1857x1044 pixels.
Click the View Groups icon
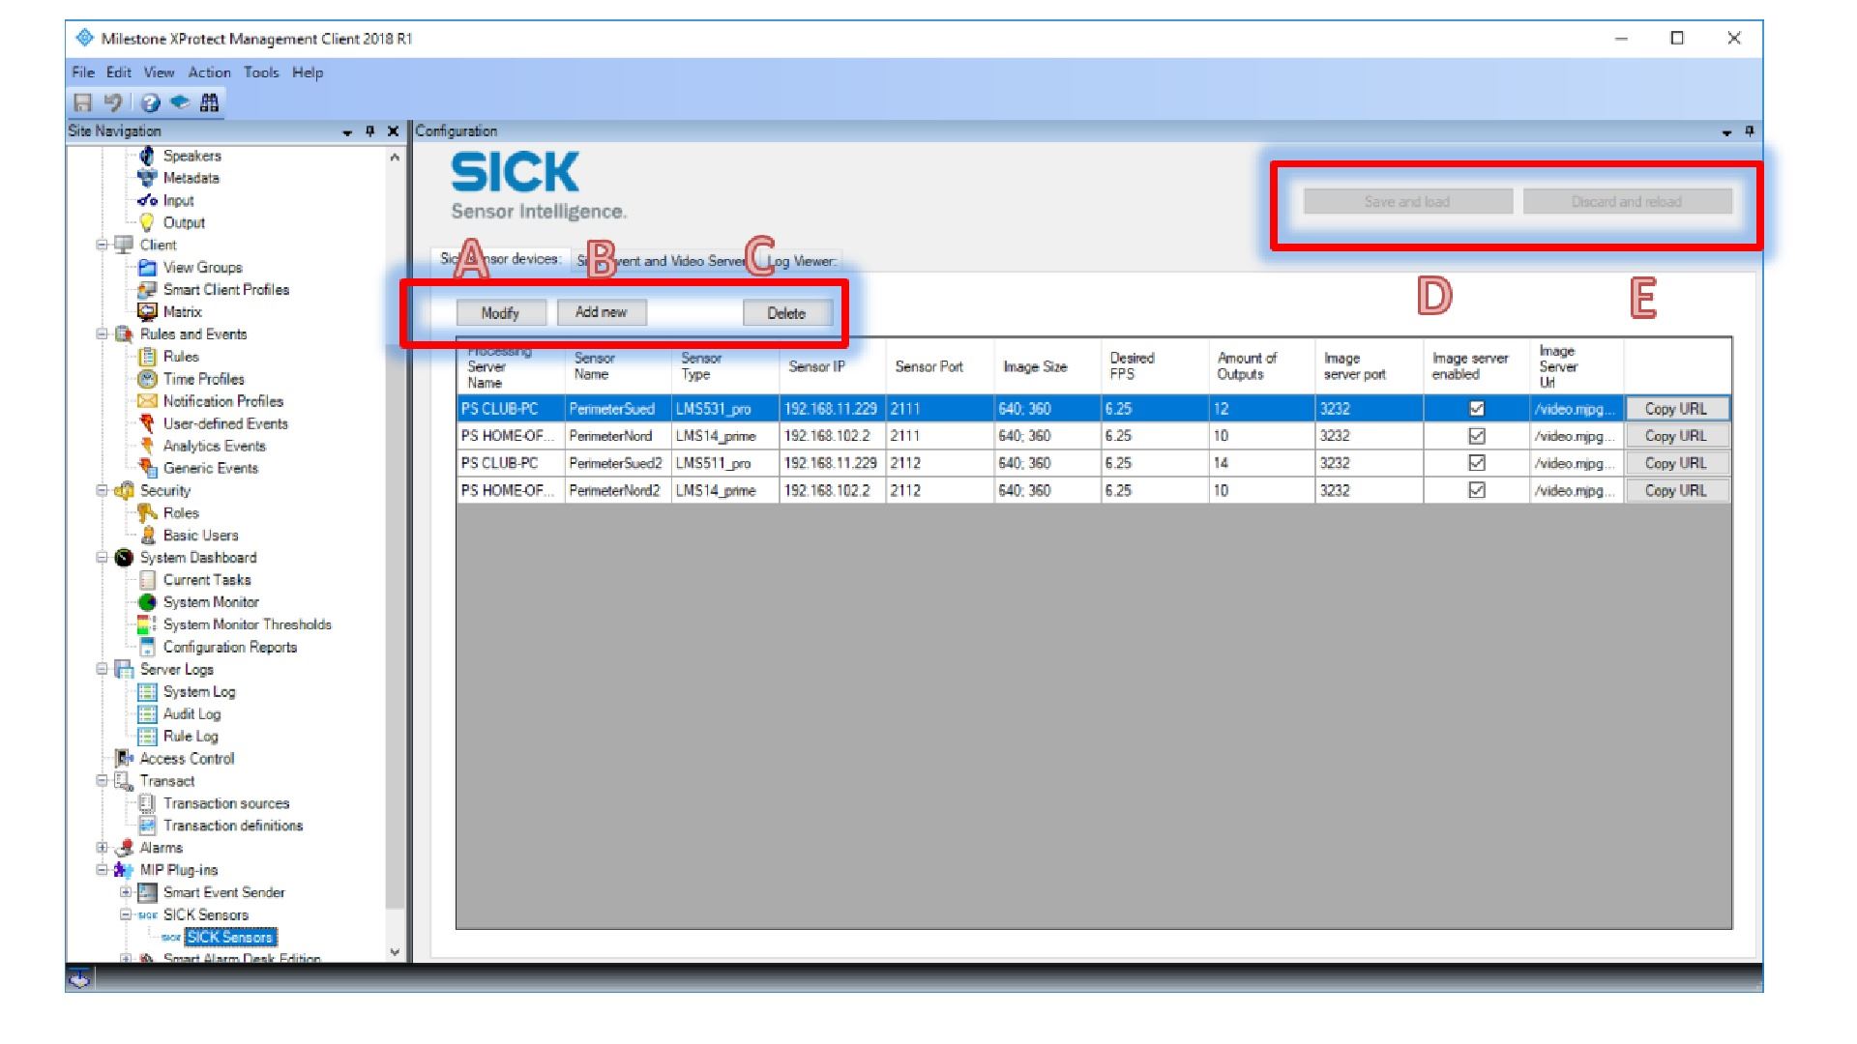[x=147, y=267]
